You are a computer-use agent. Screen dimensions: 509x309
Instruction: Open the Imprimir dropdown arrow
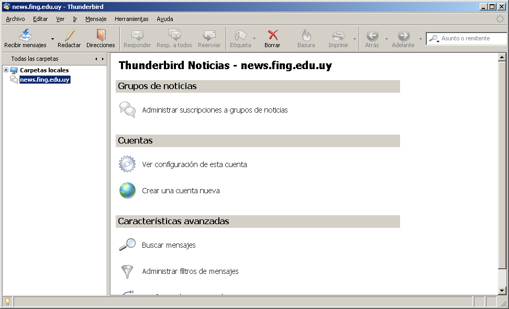coord(355,39)
